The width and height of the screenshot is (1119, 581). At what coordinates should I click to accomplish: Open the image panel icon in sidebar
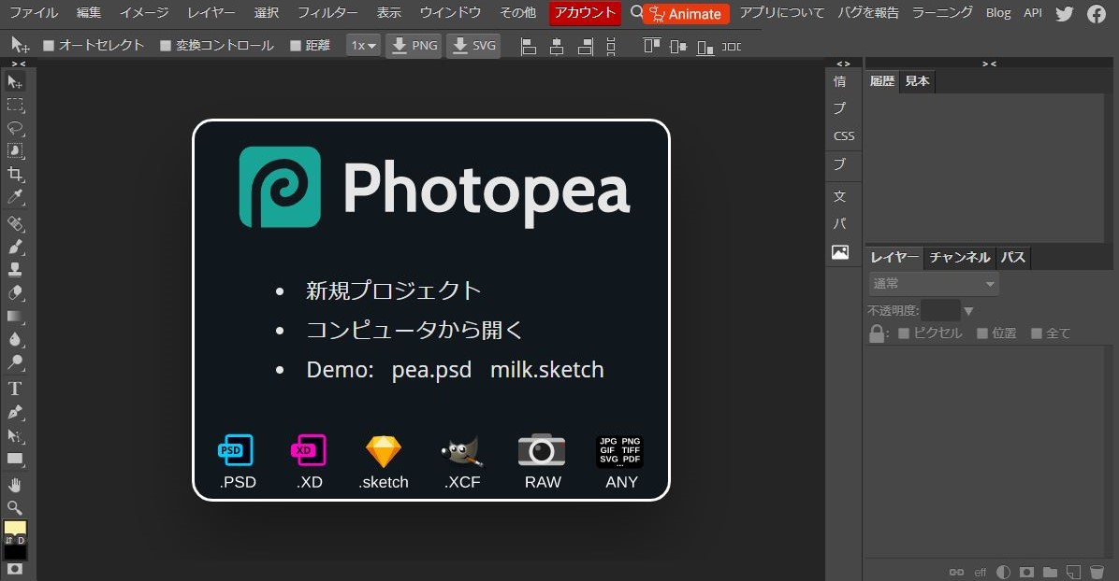[x=840, y=252]
